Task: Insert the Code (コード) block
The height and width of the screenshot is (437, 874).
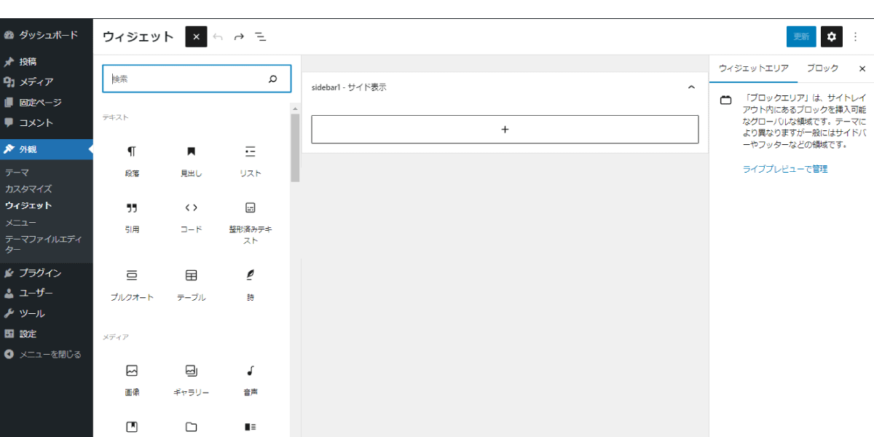Action: coord(191,217)
